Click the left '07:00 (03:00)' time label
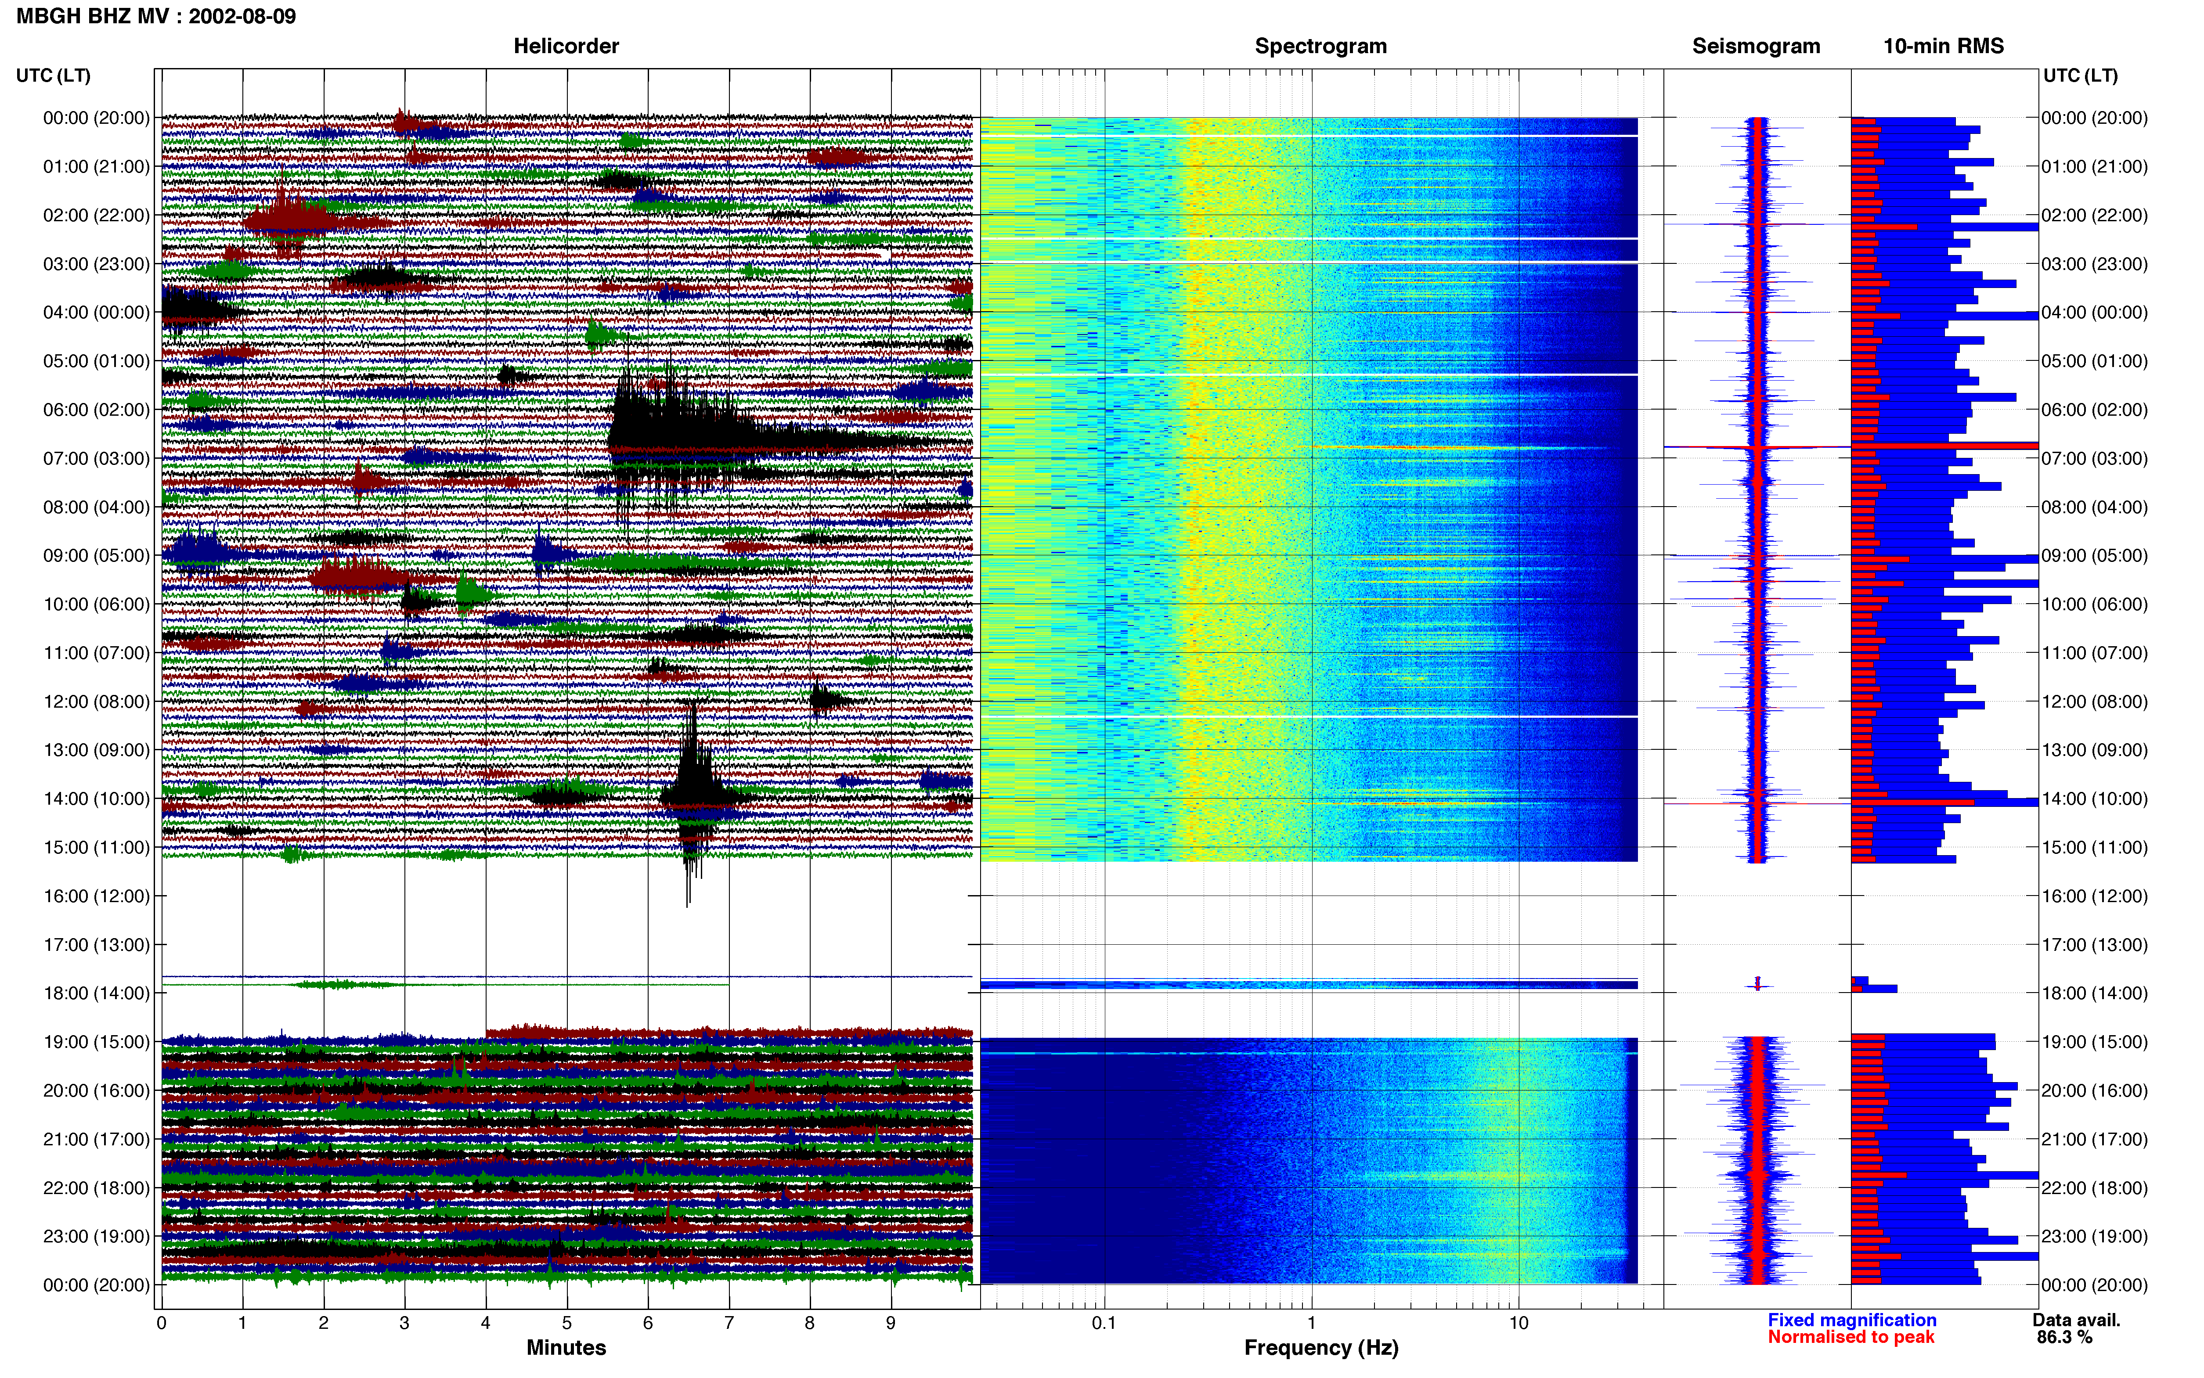Viewport: 2204px width, 1378px height. (x=97, y=457)
